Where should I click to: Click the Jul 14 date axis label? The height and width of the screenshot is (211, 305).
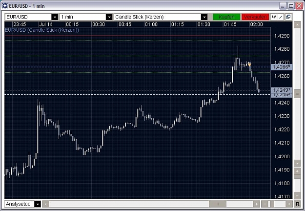click(x=46, y=24)
